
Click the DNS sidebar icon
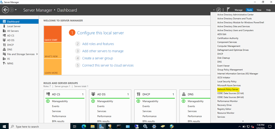(5, 50)
